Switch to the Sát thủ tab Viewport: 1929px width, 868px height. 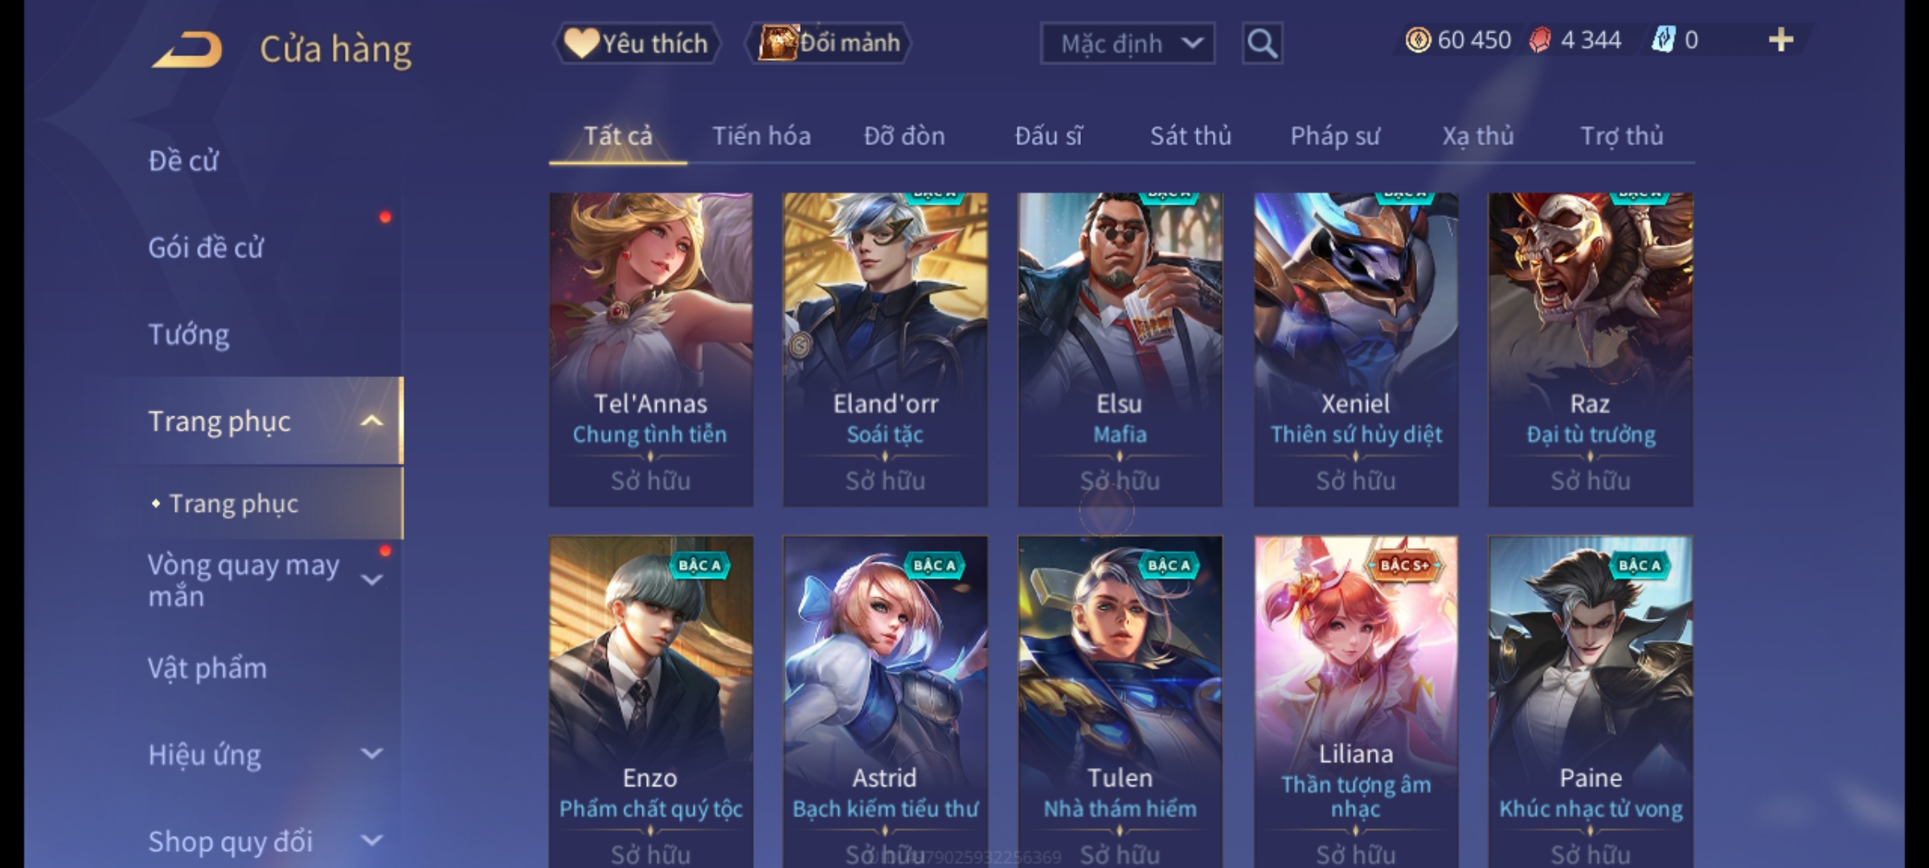1190,136
